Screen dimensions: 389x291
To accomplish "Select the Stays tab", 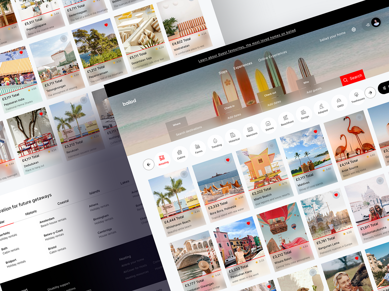I will tap(222, 71).
